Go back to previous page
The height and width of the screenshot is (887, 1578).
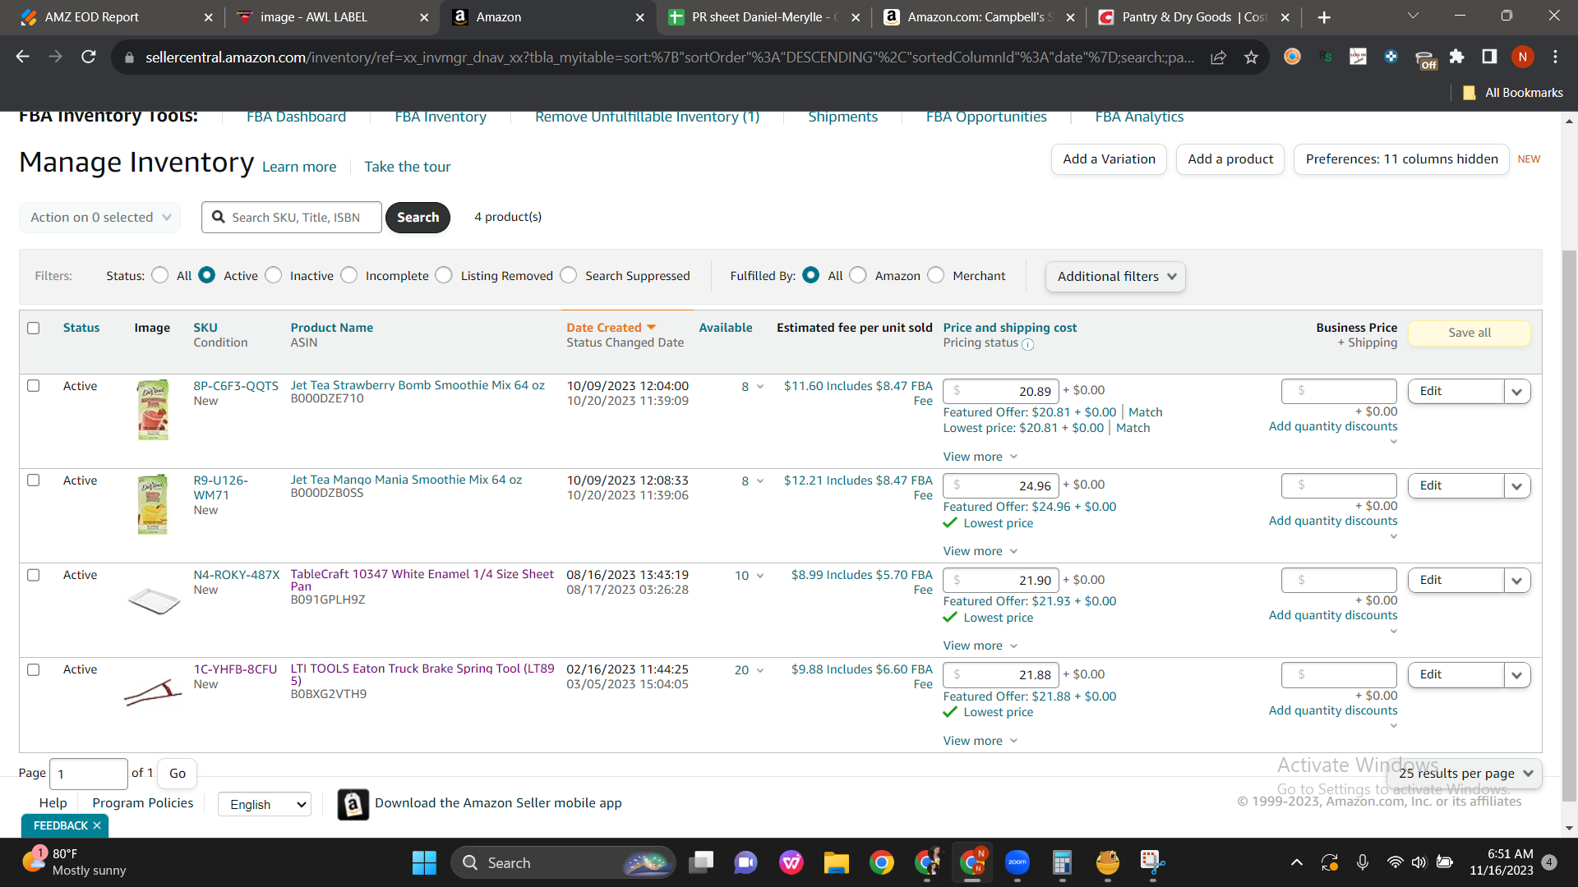[22, 57]
